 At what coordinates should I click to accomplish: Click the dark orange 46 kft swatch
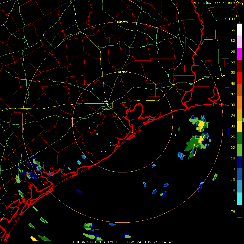239,90
